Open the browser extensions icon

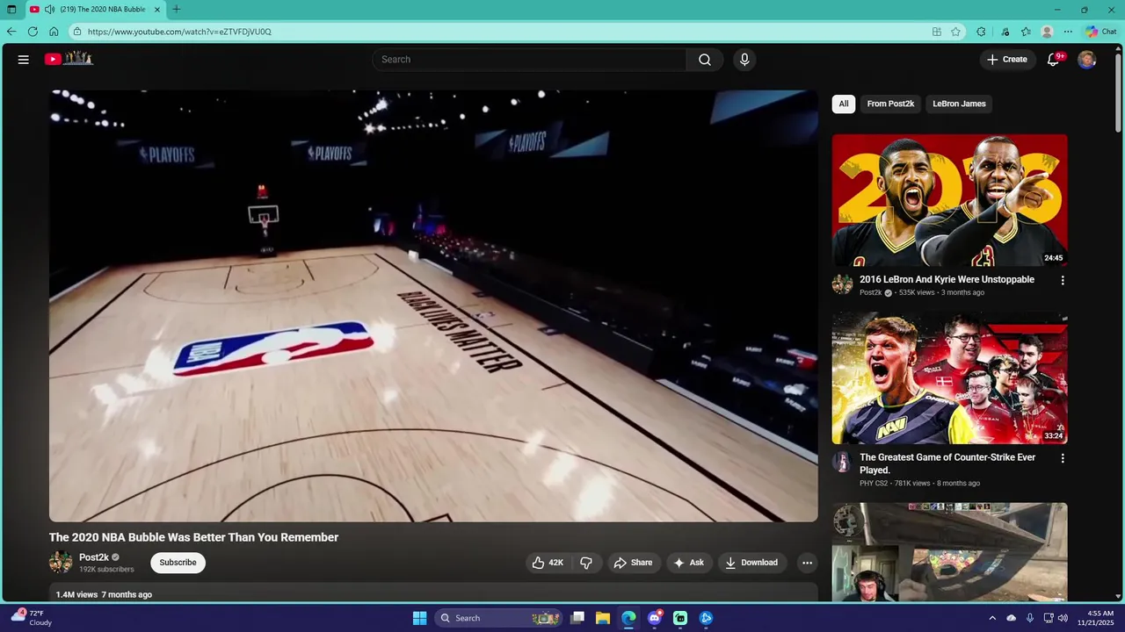[x=982, y=32]
